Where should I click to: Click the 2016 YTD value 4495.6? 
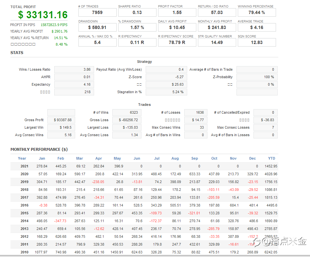[272, 205]
